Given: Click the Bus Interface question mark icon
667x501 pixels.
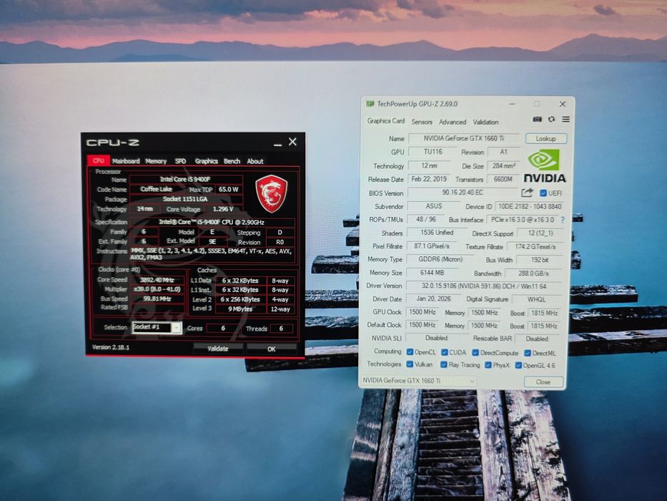Looking at the screenshot, I should pos(563,220).
